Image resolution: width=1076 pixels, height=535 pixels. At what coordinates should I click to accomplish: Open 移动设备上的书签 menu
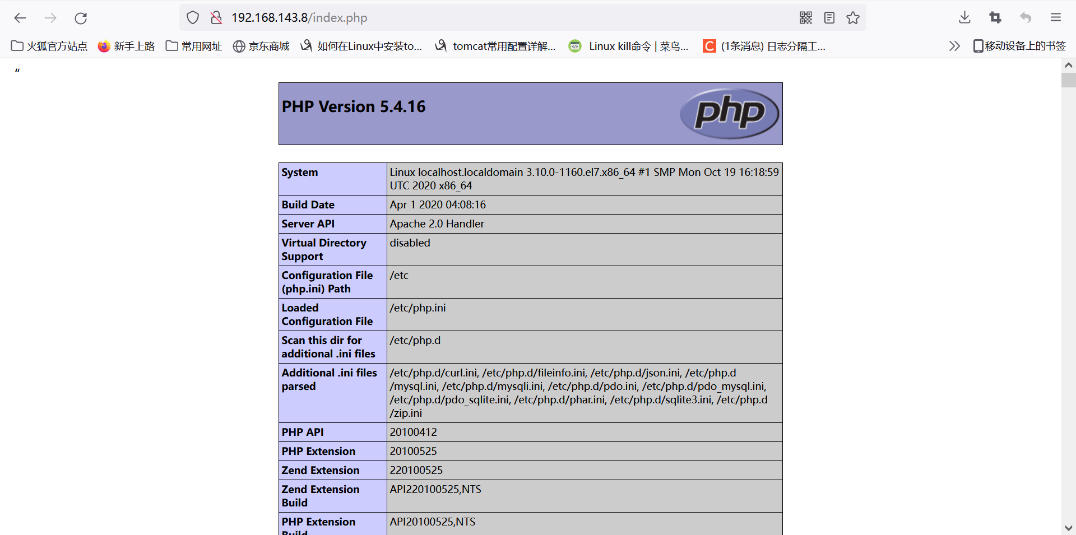(1018, 46)
